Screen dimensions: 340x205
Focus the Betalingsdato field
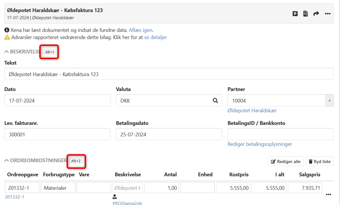pyautogui.click(x=169, y=134)
